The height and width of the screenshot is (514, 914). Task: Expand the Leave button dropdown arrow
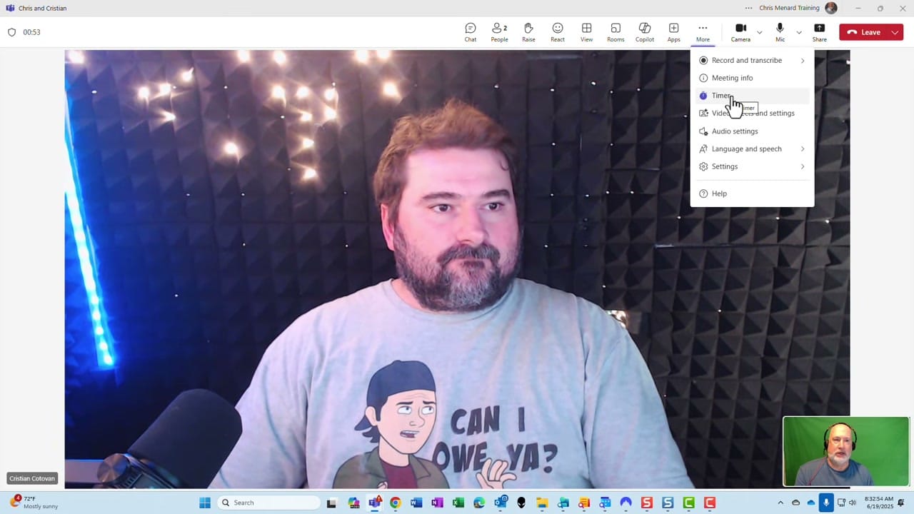click(x=895, y=31)
